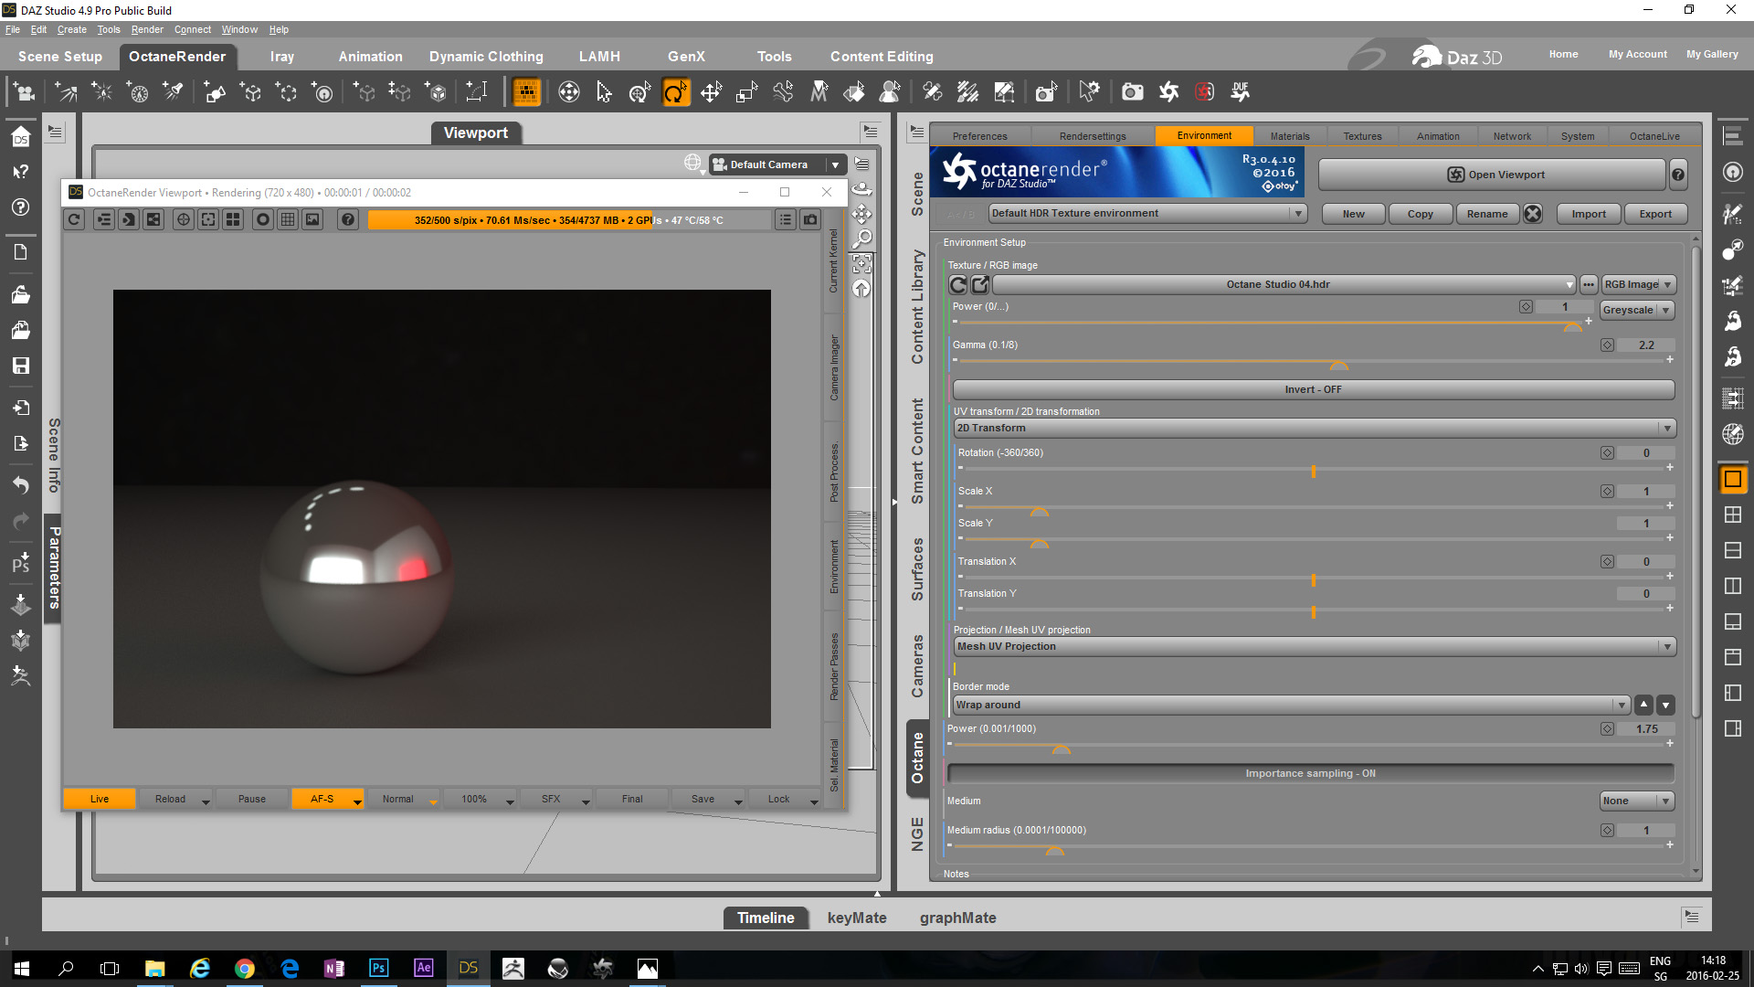Toggle the Live render mode button
The width and height of the screenshot is (1754, 987).
coord(99,799)
